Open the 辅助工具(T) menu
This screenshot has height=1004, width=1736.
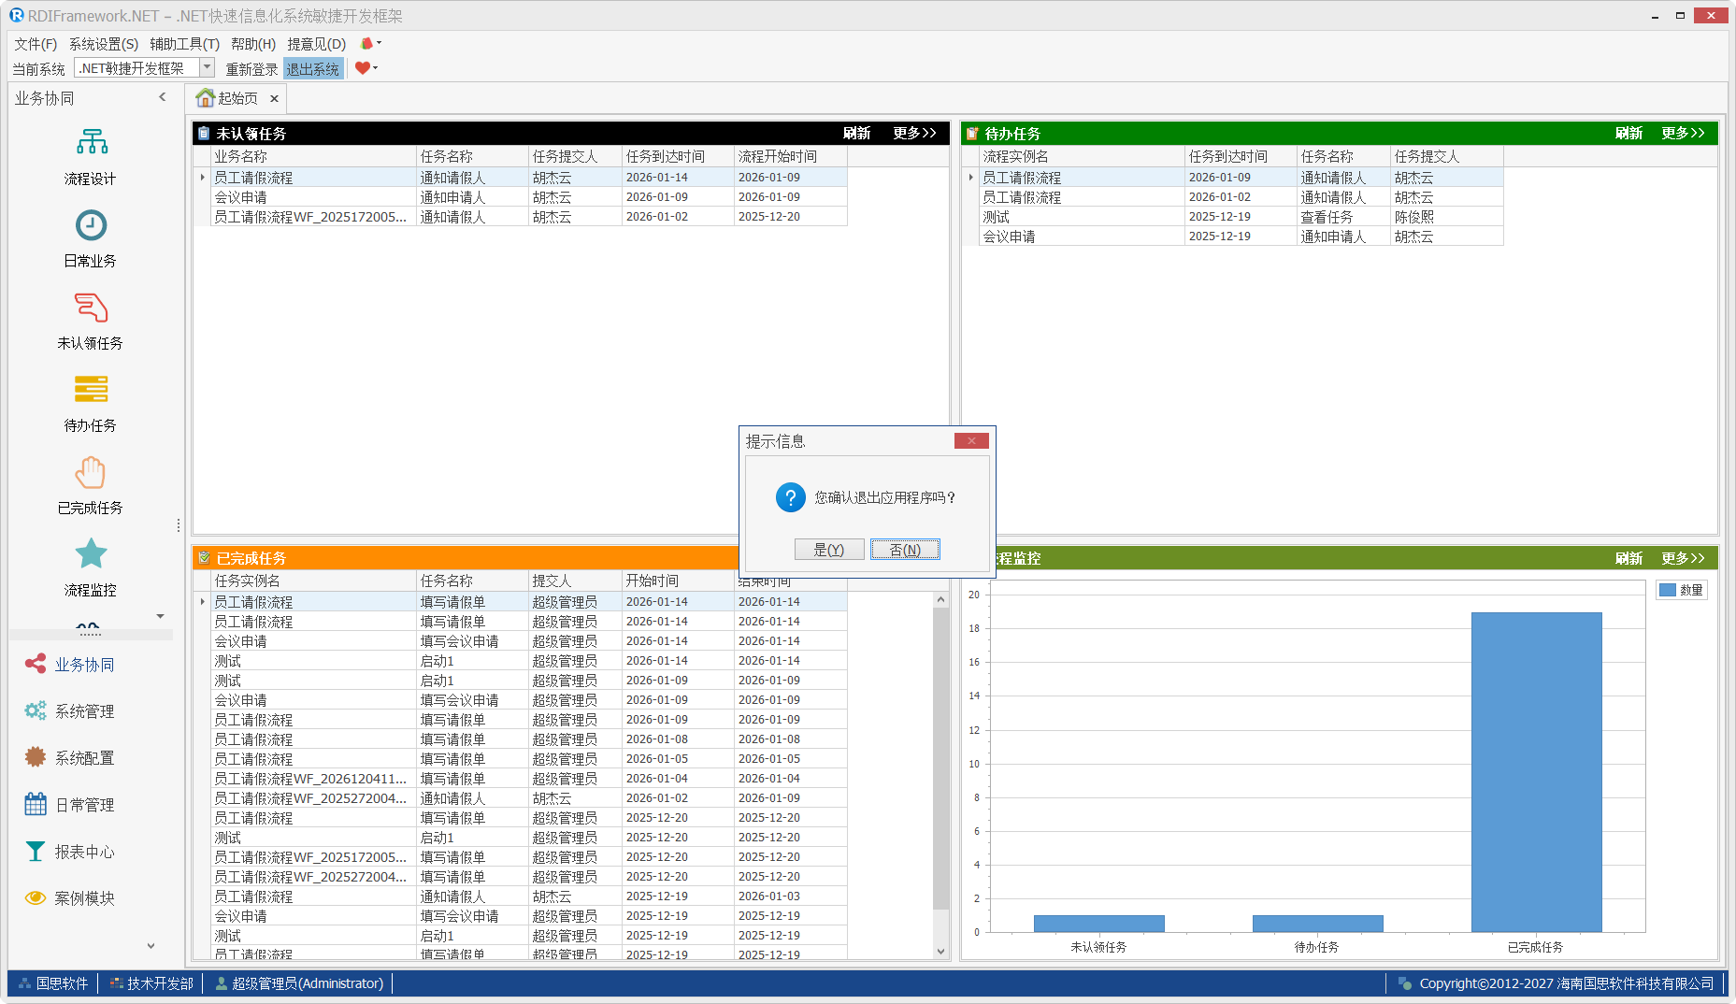point(184,44)
